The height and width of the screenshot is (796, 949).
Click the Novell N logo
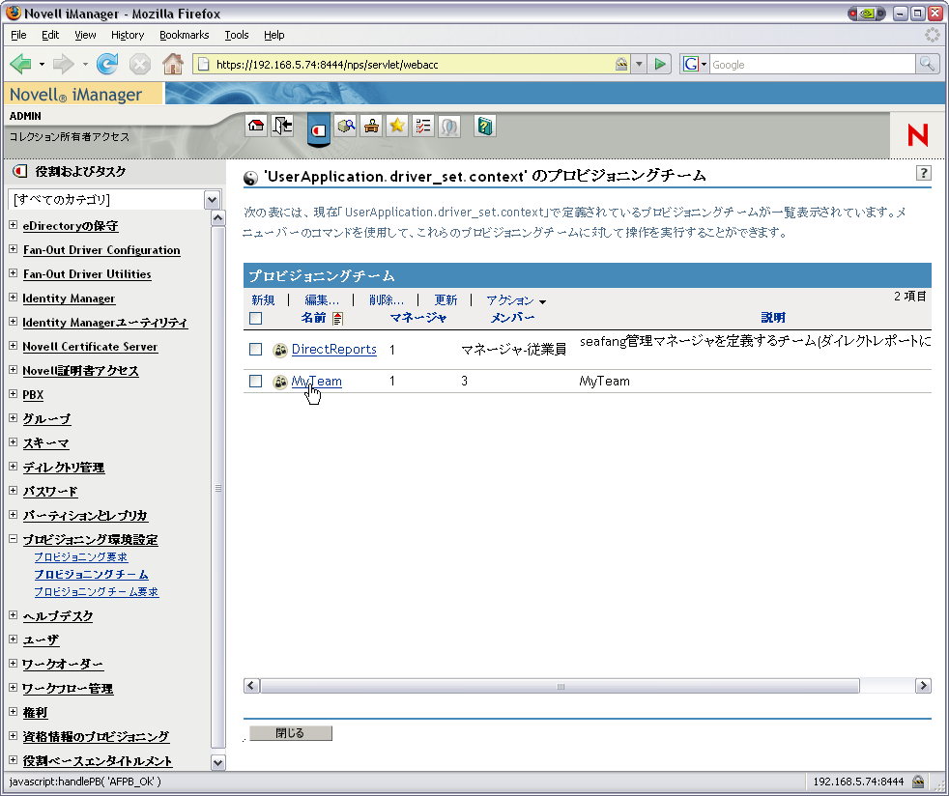pos(917,135)
